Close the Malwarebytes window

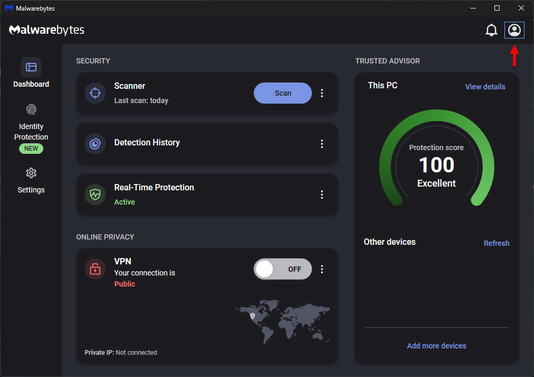point(521,8)
